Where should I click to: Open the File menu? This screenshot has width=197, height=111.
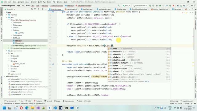tap(6, 2)
